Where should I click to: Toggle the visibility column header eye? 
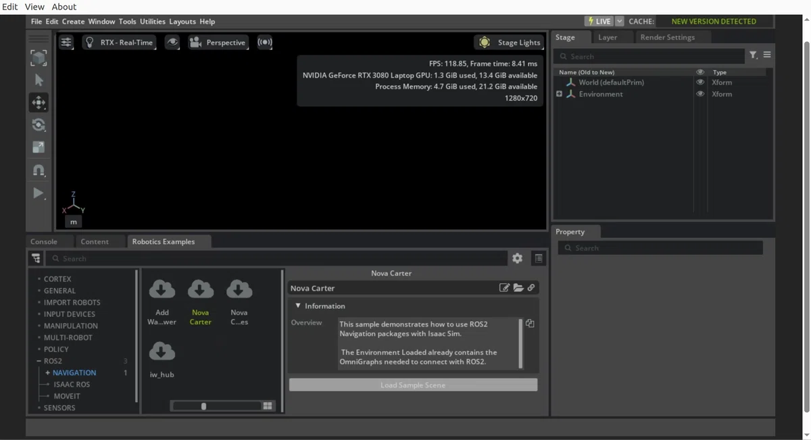coord(700,72)
